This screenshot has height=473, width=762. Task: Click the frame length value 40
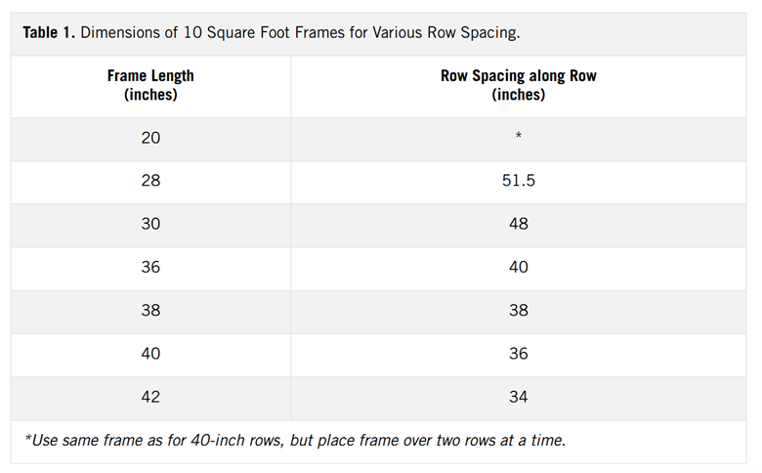pos(150,354)
